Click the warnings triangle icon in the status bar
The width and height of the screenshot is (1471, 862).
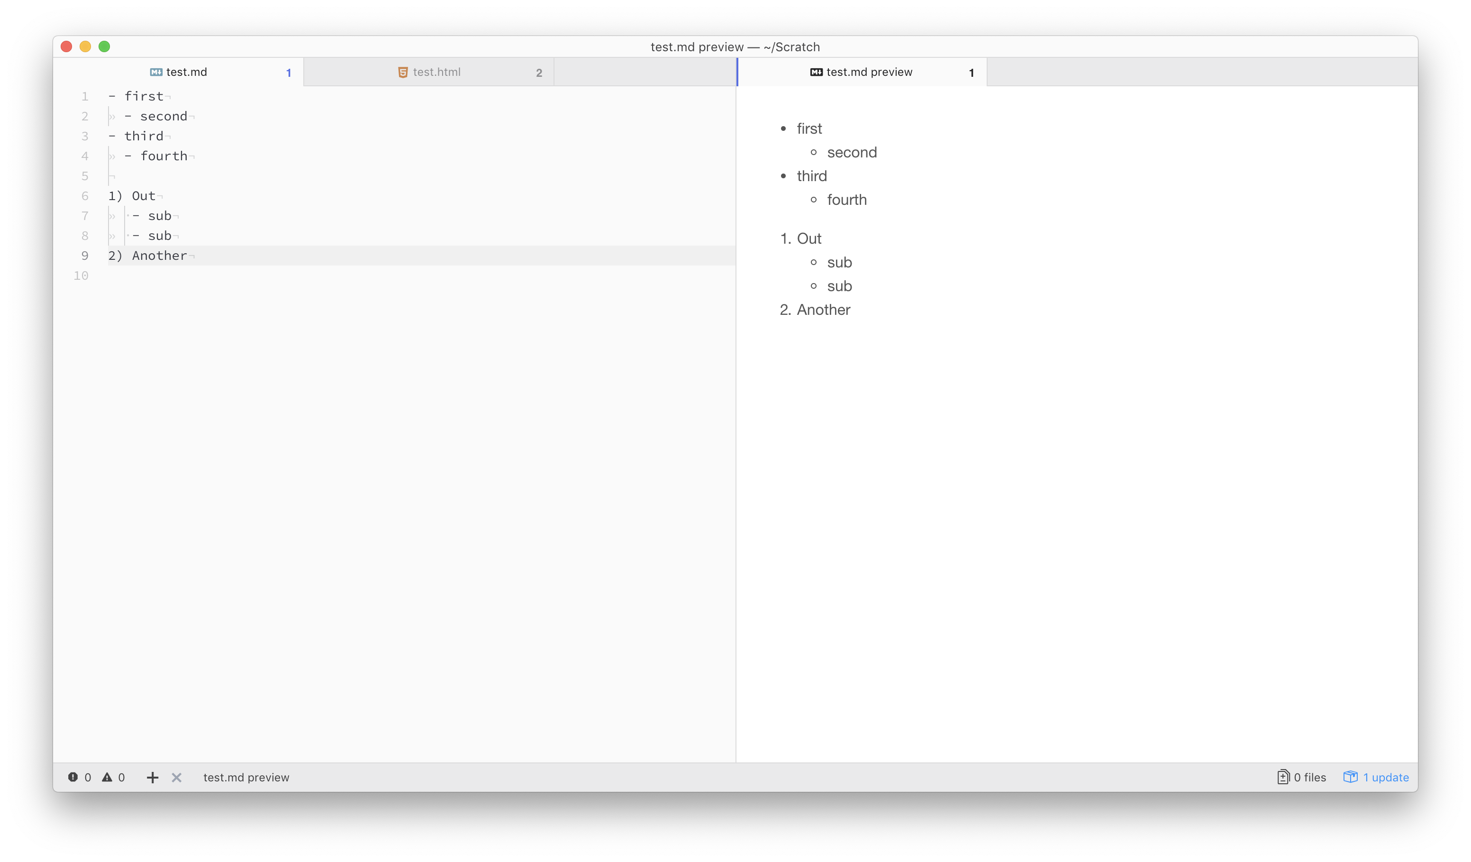pos(108,777)
